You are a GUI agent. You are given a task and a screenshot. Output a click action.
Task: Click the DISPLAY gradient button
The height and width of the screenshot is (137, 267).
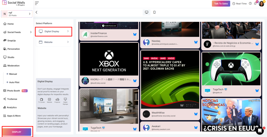17,132
